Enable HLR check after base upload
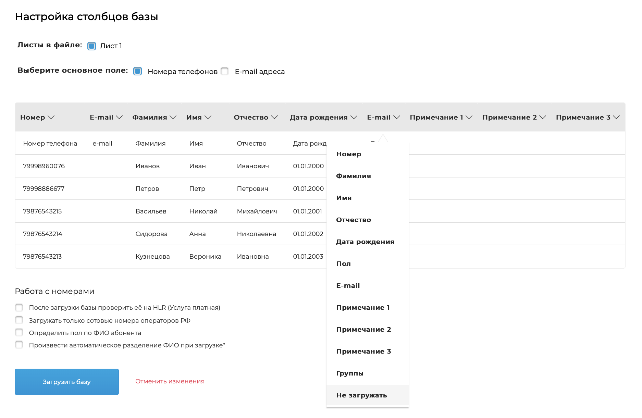 coord(19,308)
